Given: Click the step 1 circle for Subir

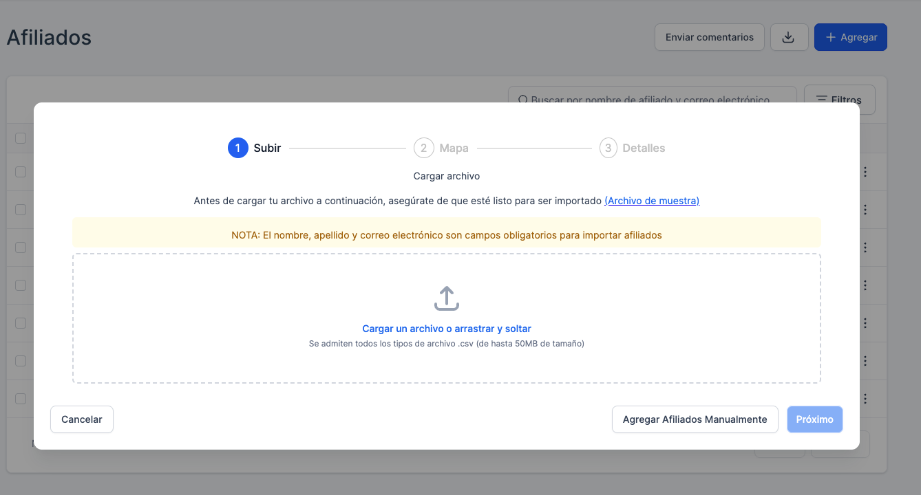Looking at the screenshot, I should click(x=237, y=148).
